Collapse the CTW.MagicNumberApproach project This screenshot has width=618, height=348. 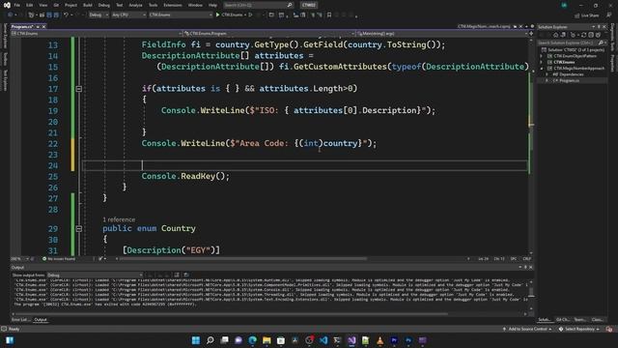(542, 69)
